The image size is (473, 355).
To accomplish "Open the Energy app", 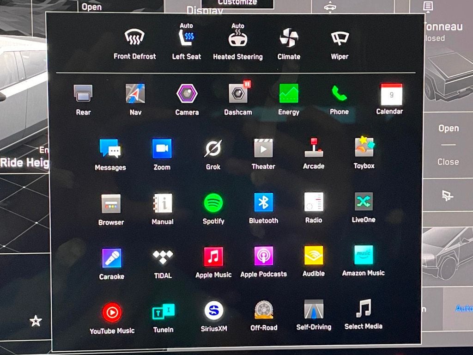I will (289, 100).
